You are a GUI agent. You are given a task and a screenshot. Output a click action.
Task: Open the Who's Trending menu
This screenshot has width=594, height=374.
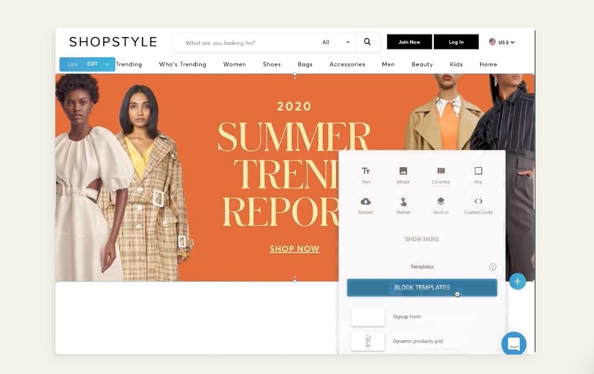[x=182, y=64]
